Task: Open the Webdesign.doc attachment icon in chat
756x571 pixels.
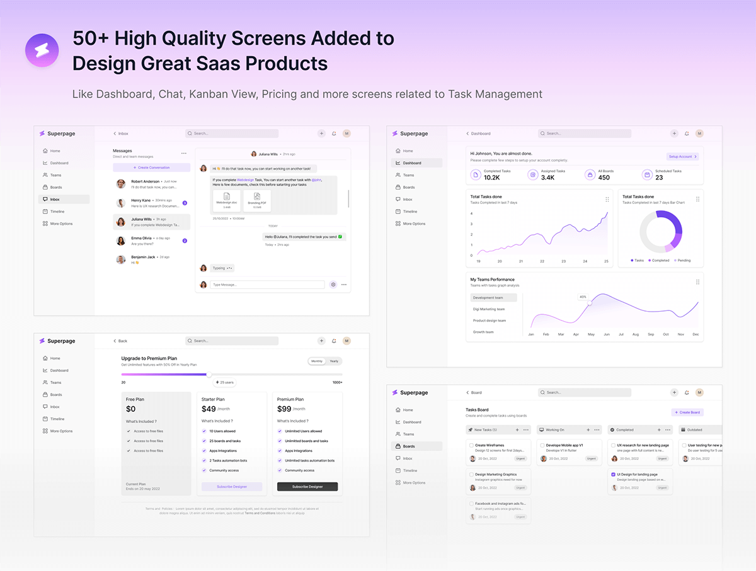Action: coord(226,197)
